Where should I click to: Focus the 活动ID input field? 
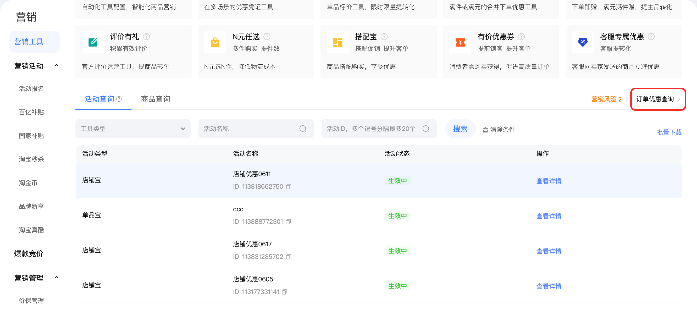tap(379, 129)
